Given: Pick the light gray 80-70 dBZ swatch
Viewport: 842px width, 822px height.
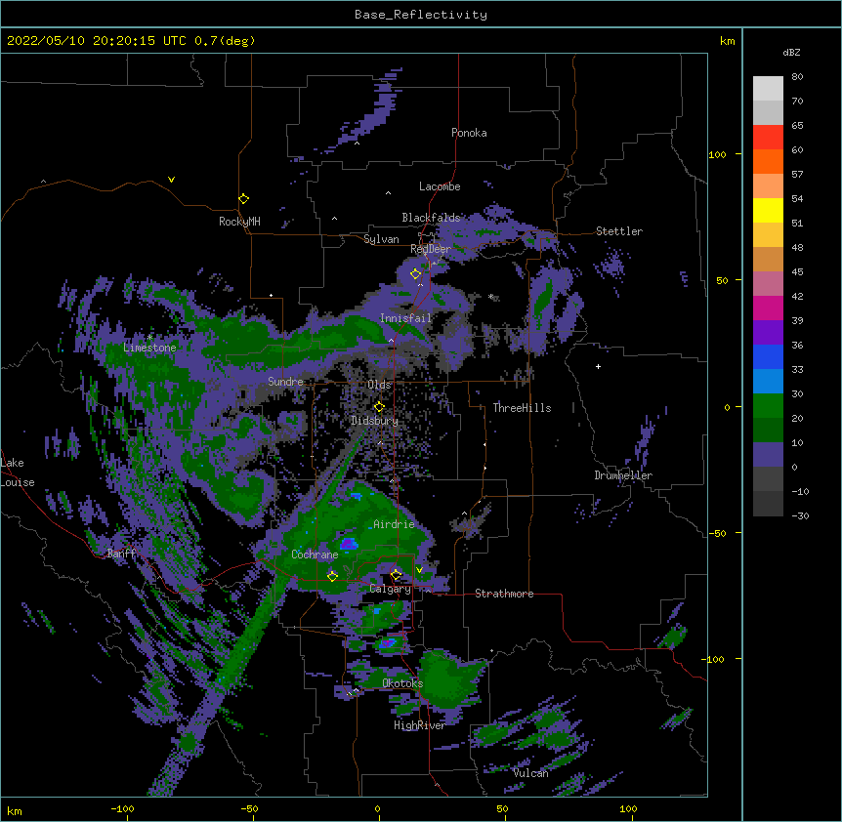Looking at the screenshot, I should pyautogui.click(x=768, y=89).
